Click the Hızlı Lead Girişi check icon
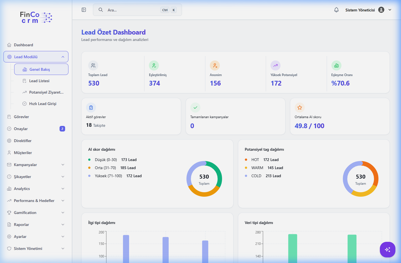401x263 pixels. (x=24, y=104)
